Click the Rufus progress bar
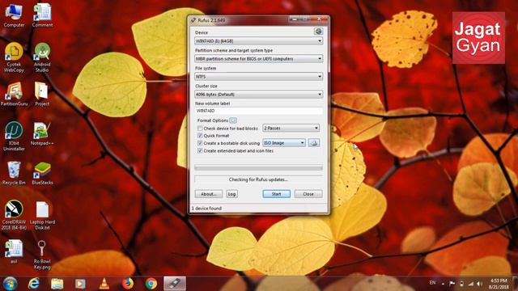Screen dimensions: 518x291 (259, 168)
